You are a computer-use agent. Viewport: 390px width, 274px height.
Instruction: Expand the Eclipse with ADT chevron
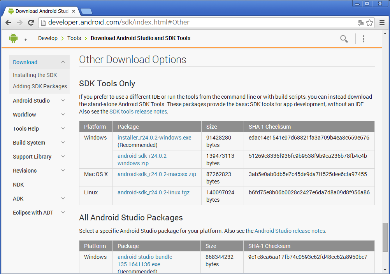(x=63, y=212)
